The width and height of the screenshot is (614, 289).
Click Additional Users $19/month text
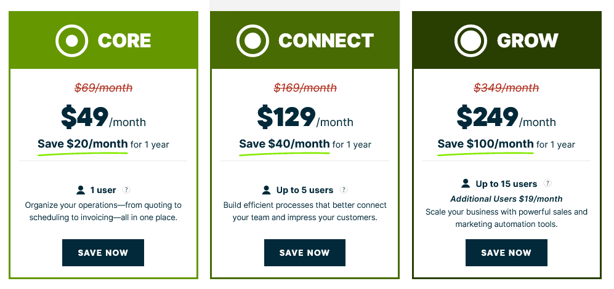click(506, 199)
